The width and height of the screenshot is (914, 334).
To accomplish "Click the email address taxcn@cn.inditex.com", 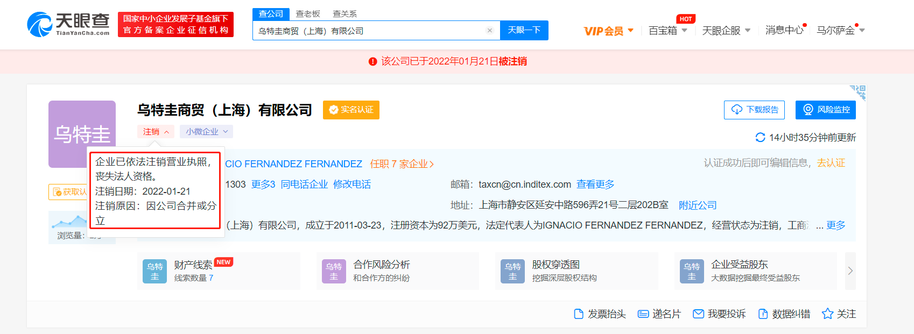I will point(525,184).
